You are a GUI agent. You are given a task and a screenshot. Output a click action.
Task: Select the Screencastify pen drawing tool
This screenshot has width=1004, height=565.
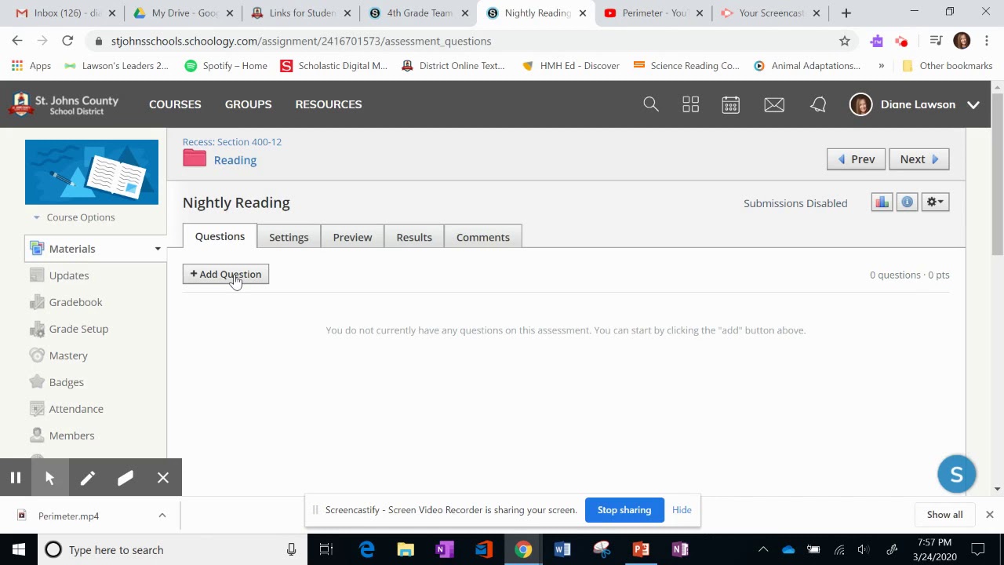[x=87, y=478]
